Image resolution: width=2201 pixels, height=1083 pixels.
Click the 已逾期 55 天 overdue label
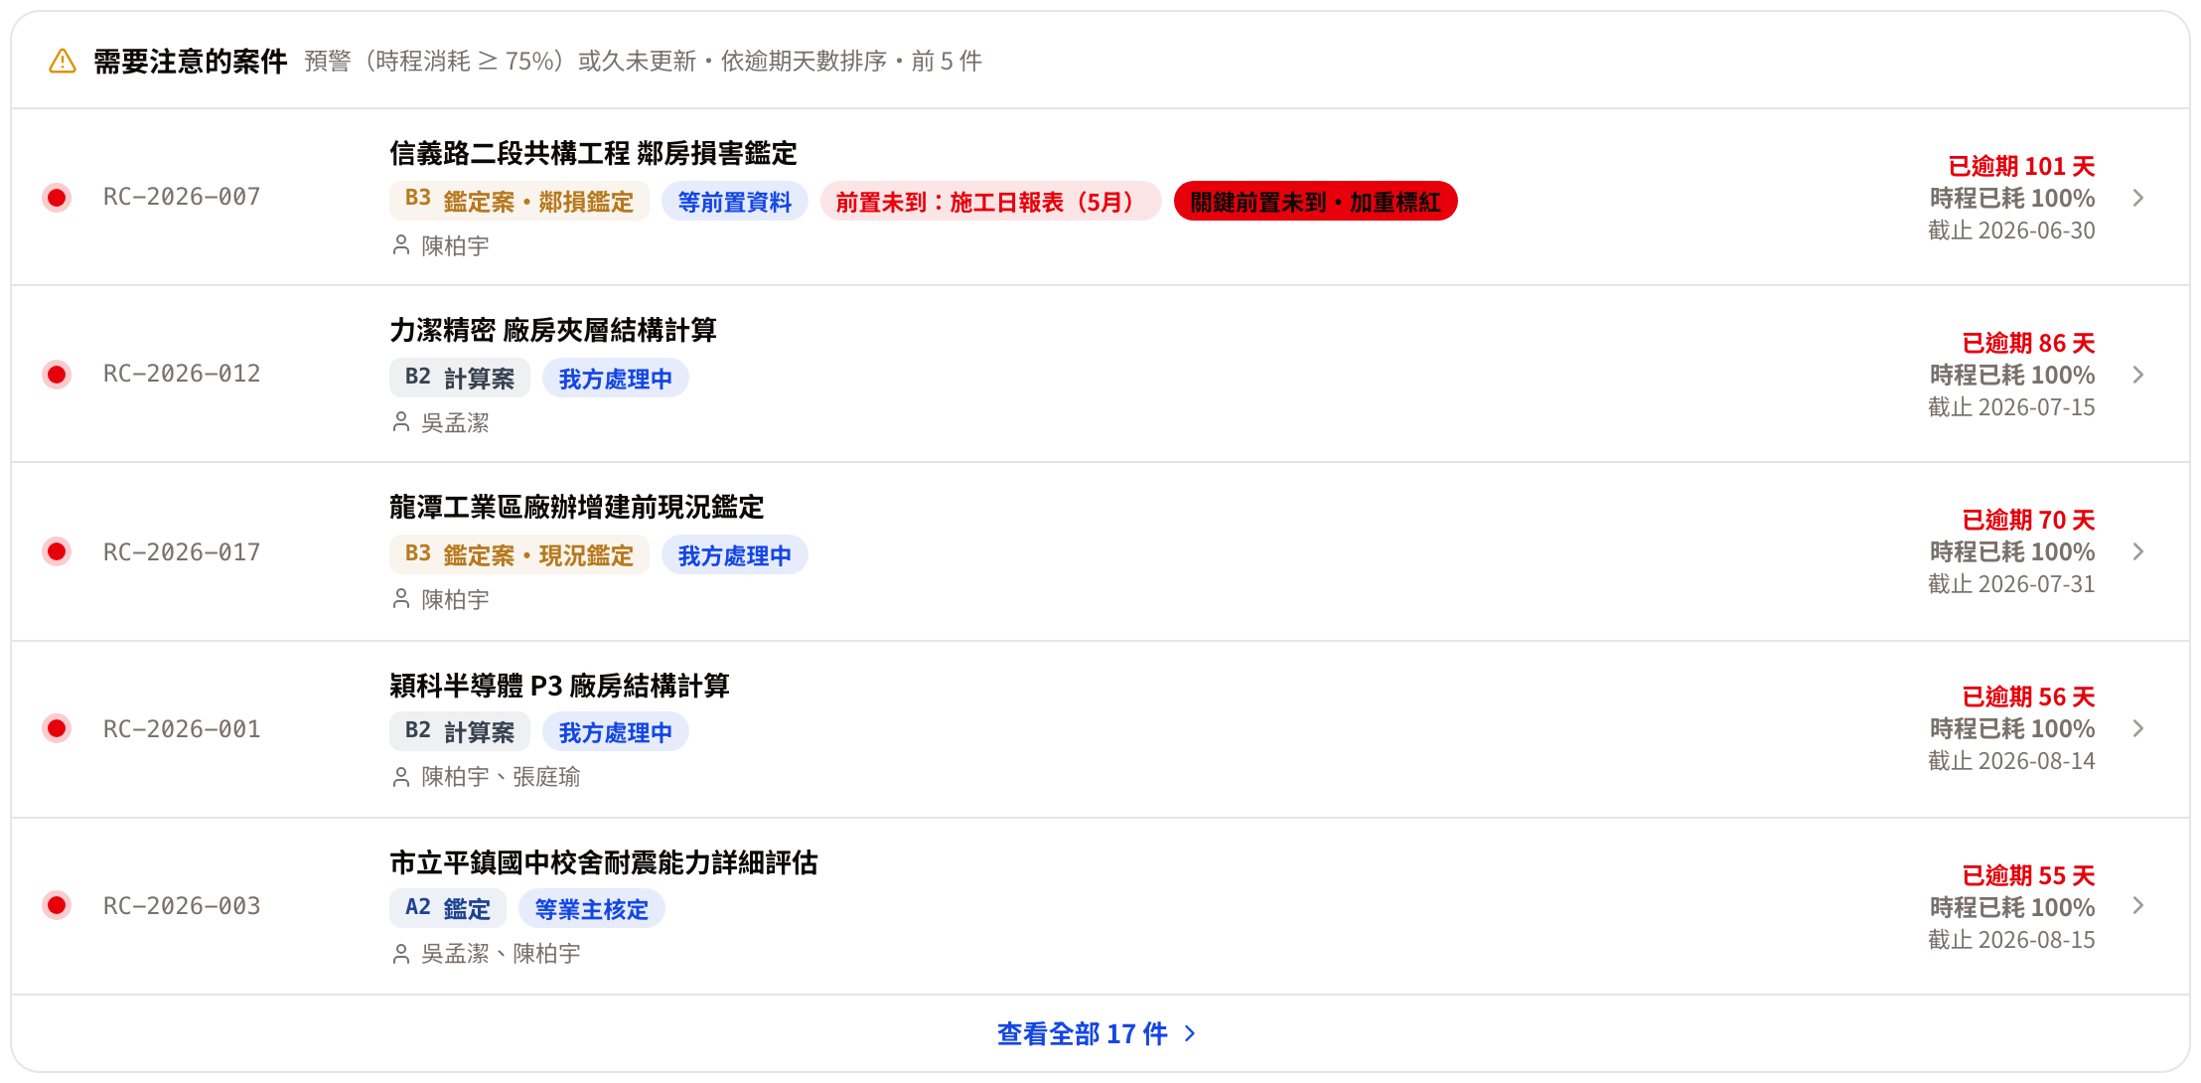[2028, 875]
